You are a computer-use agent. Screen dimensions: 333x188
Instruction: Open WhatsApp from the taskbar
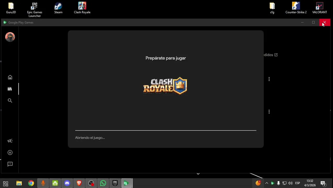tap(103, 183)
